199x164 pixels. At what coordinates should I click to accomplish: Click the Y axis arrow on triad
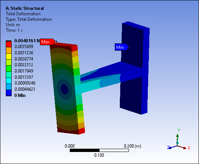(178, 138)
